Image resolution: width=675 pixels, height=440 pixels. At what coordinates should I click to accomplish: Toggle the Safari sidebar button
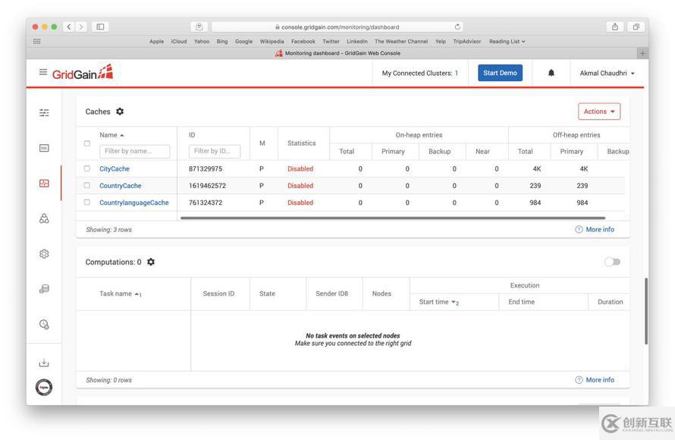pyautogui.click(x=100, y=27)
